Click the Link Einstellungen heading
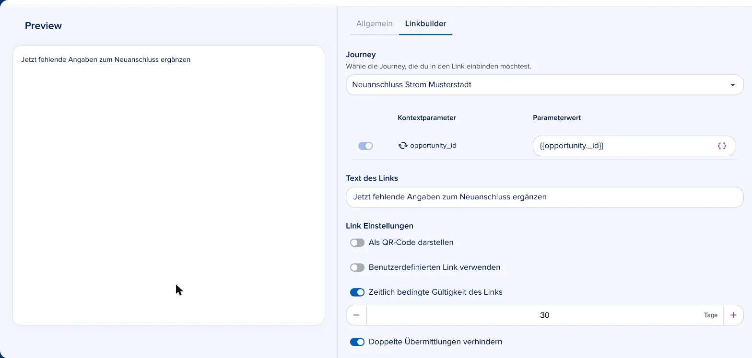The image size is (752, 358). [380, 226]
